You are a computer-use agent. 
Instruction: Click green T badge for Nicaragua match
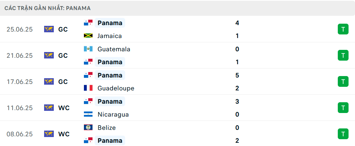(x=343, y=108)
